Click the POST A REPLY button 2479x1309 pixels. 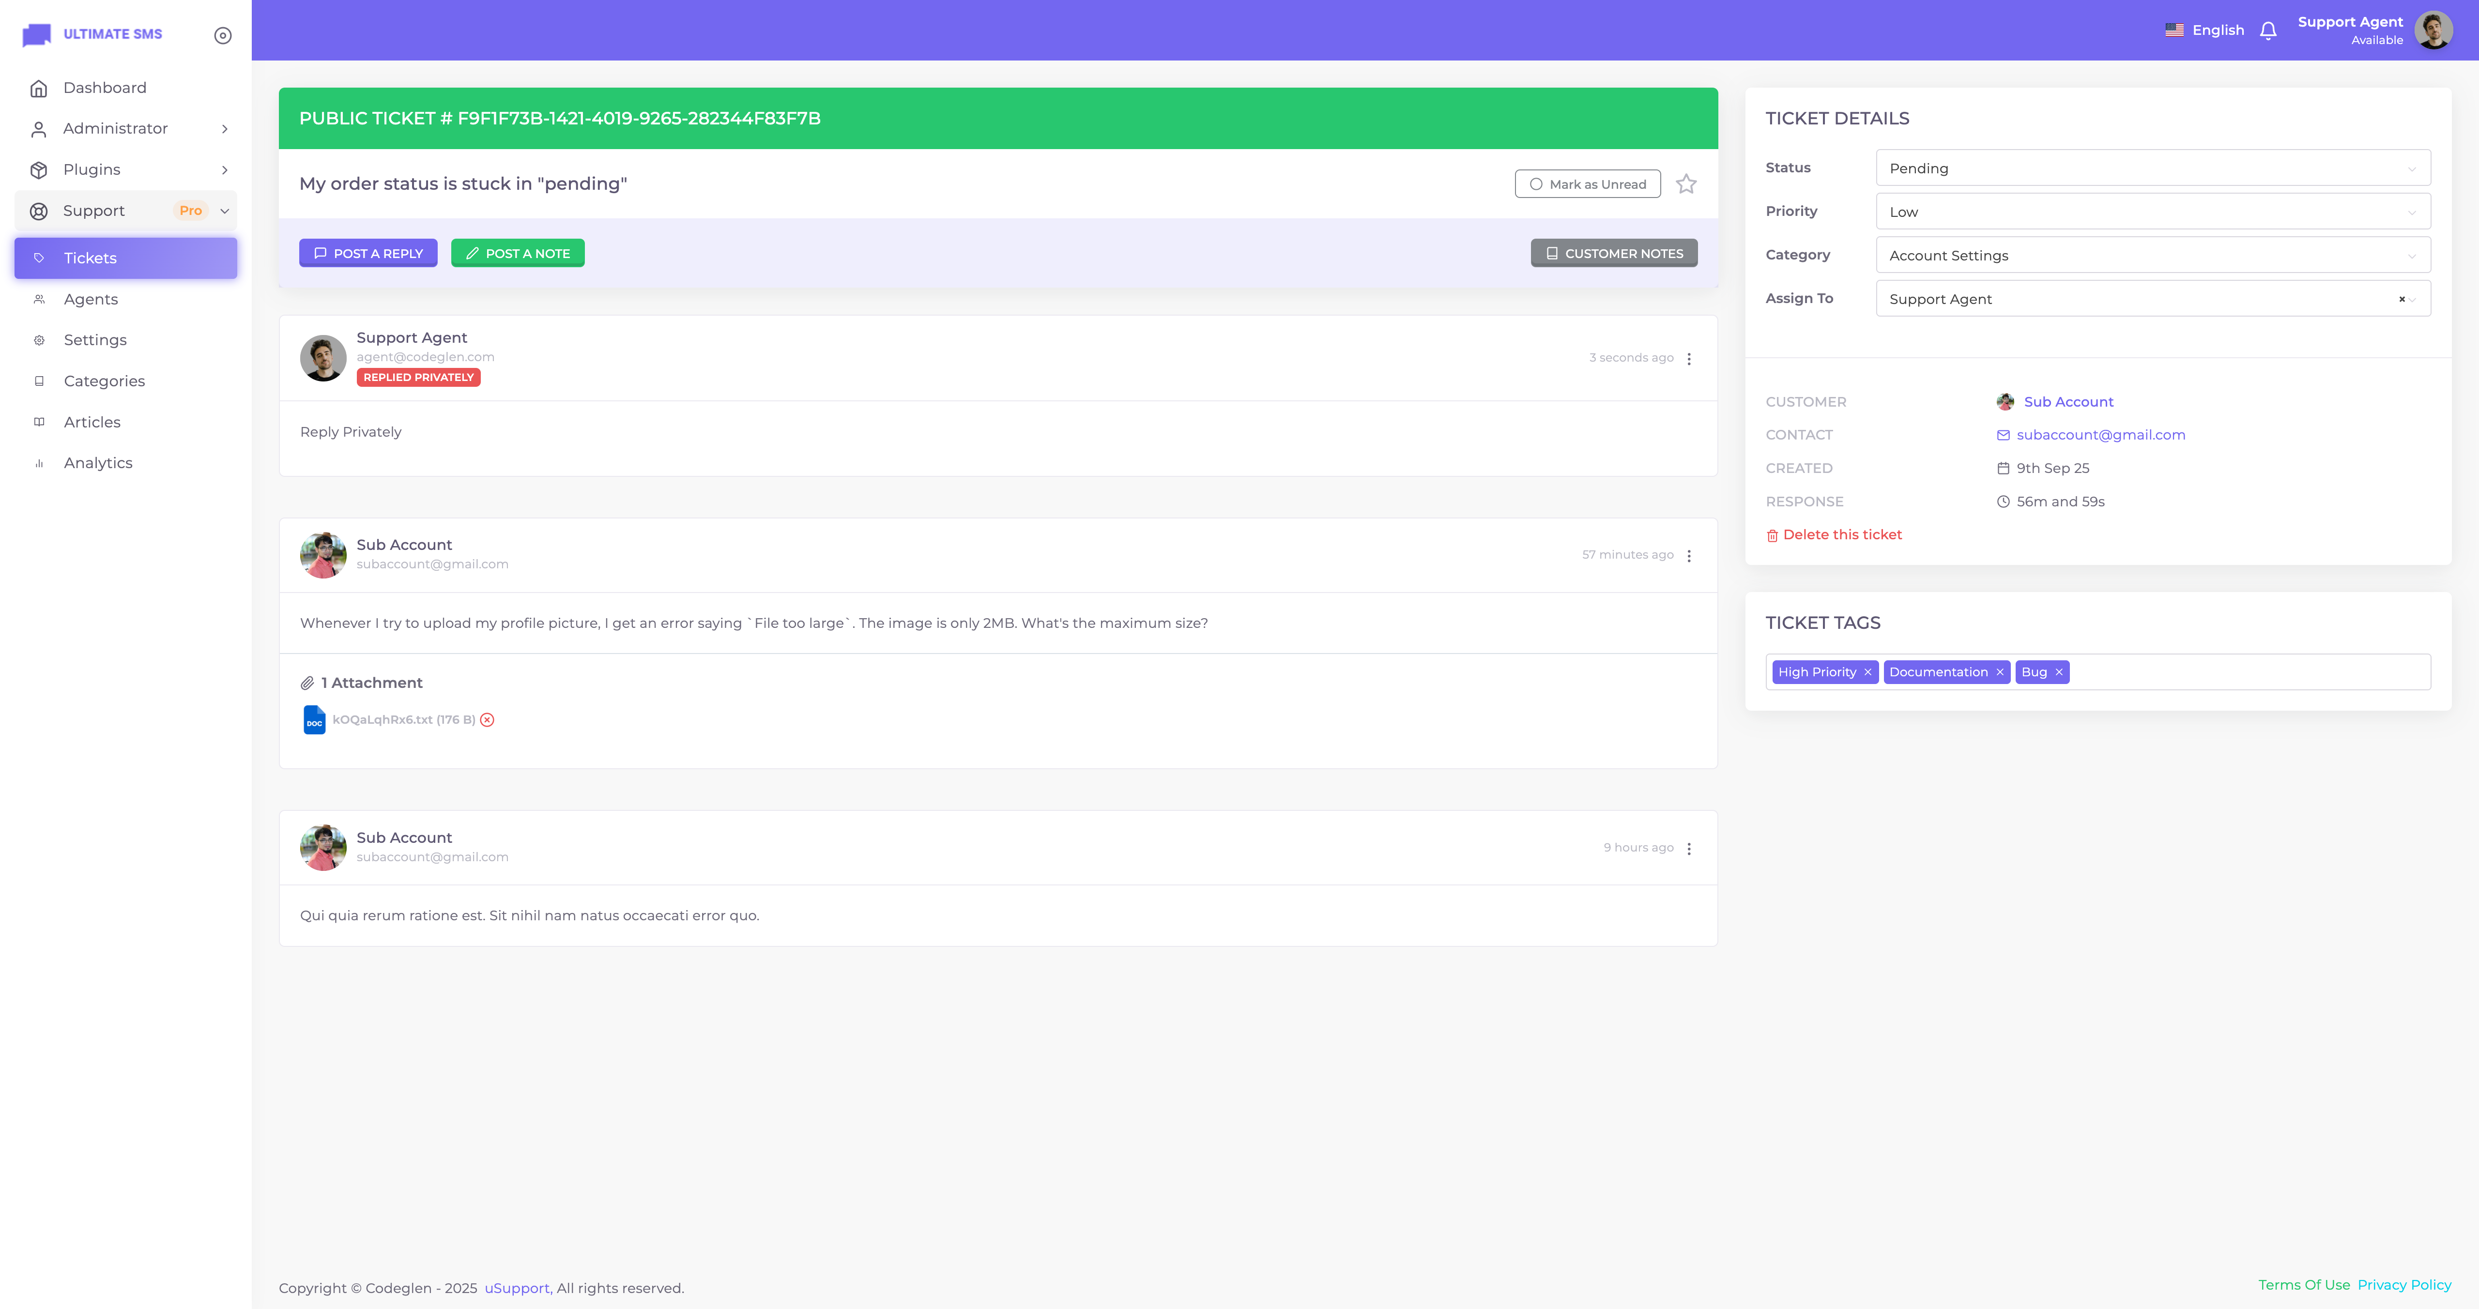click(x=367, y=253)
